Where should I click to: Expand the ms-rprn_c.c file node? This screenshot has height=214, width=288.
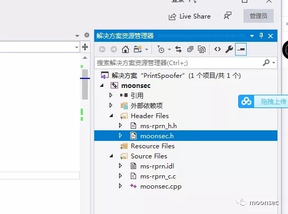tap(120, 176)
